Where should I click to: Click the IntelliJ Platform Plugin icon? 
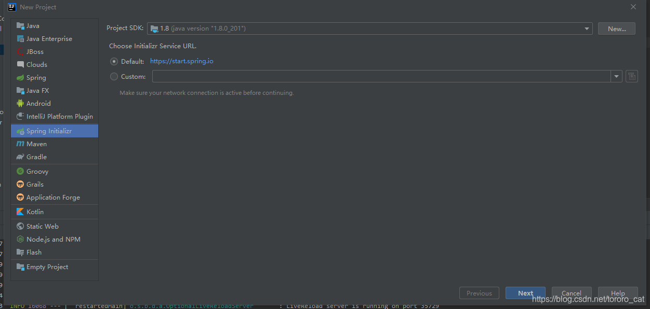pyautogui.click(x=20, y=116)
